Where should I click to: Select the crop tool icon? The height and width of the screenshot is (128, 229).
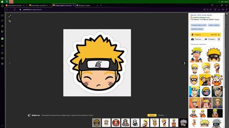pyautogui.click(x=10, y=21)
